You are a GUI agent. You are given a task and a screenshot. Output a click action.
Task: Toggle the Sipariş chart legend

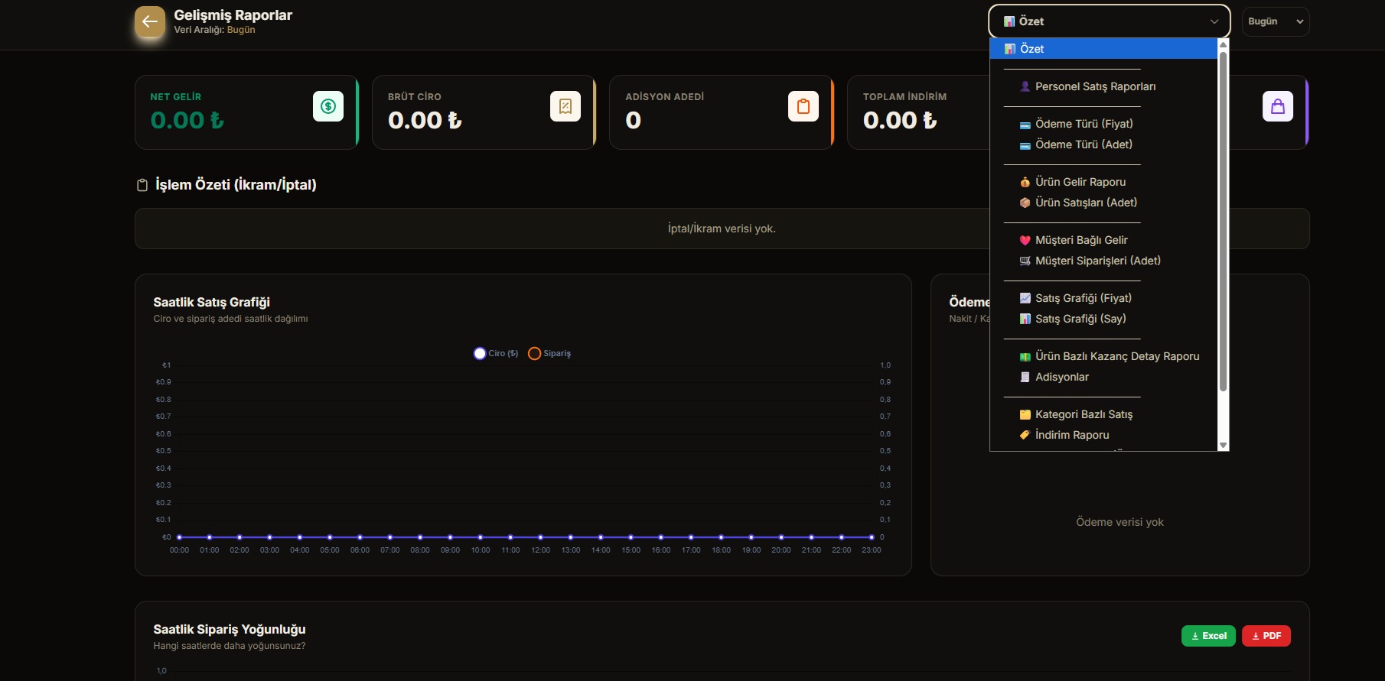(x=549, y=353)
